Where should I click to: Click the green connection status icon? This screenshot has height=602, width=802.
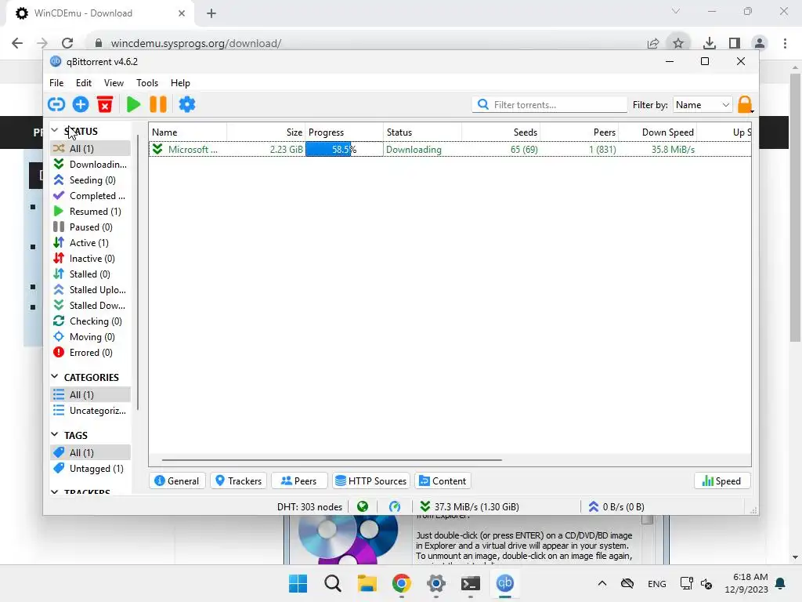tap(363, 507)
